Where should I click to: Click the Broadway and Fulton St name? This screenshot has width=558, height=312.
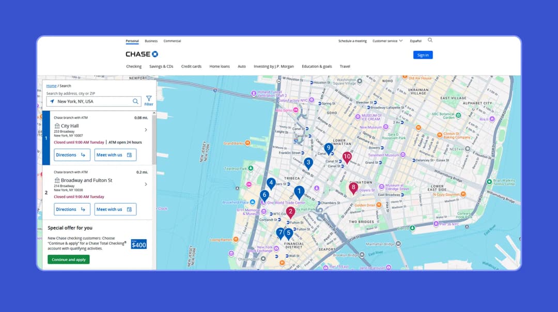click(x=86, y=180)
